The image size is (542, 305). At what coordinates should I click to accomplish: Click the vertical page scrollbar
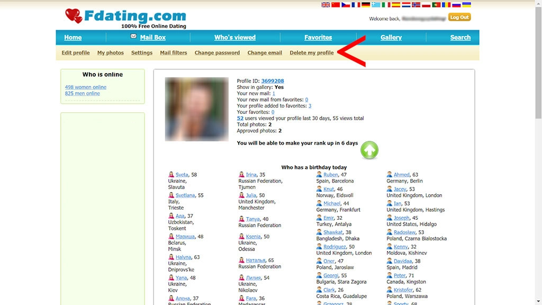538,159
